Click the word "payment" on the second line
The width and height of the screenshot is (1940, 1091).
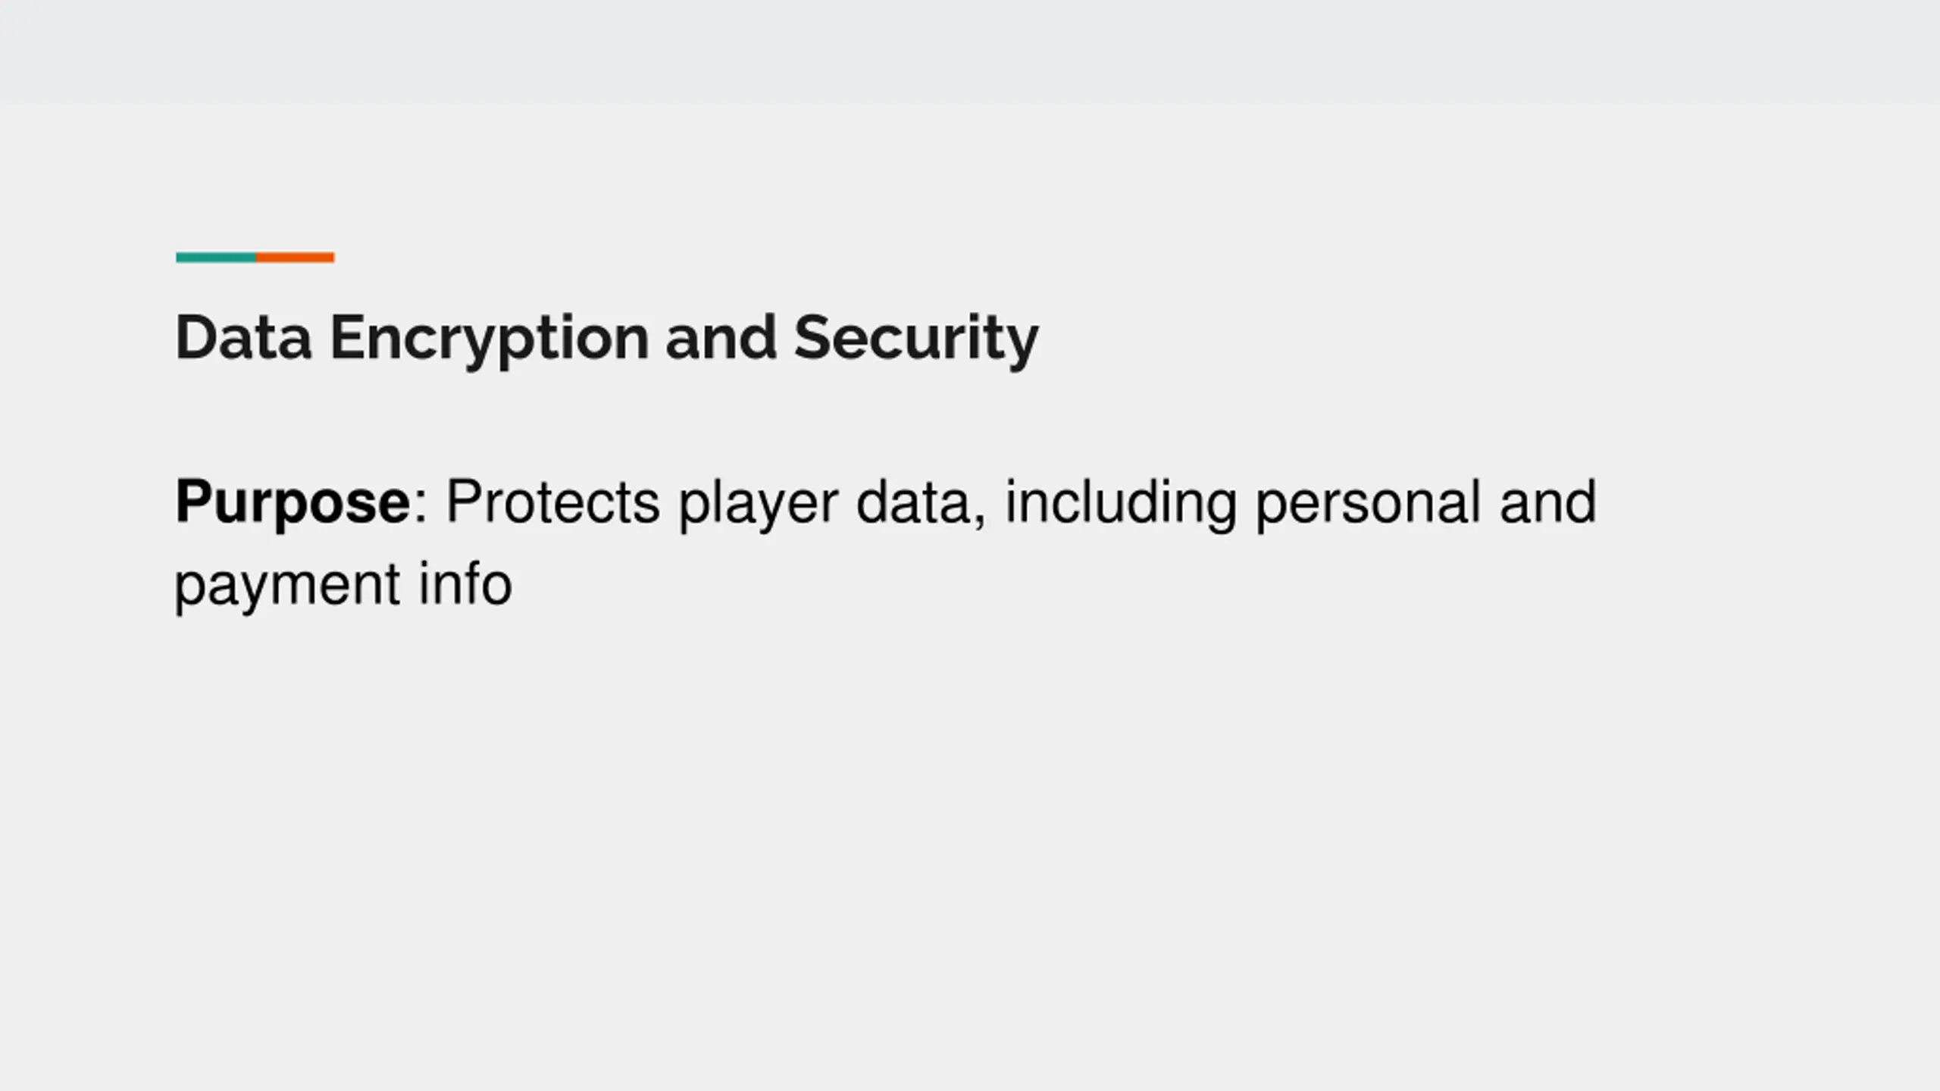(x=287, y=586)
